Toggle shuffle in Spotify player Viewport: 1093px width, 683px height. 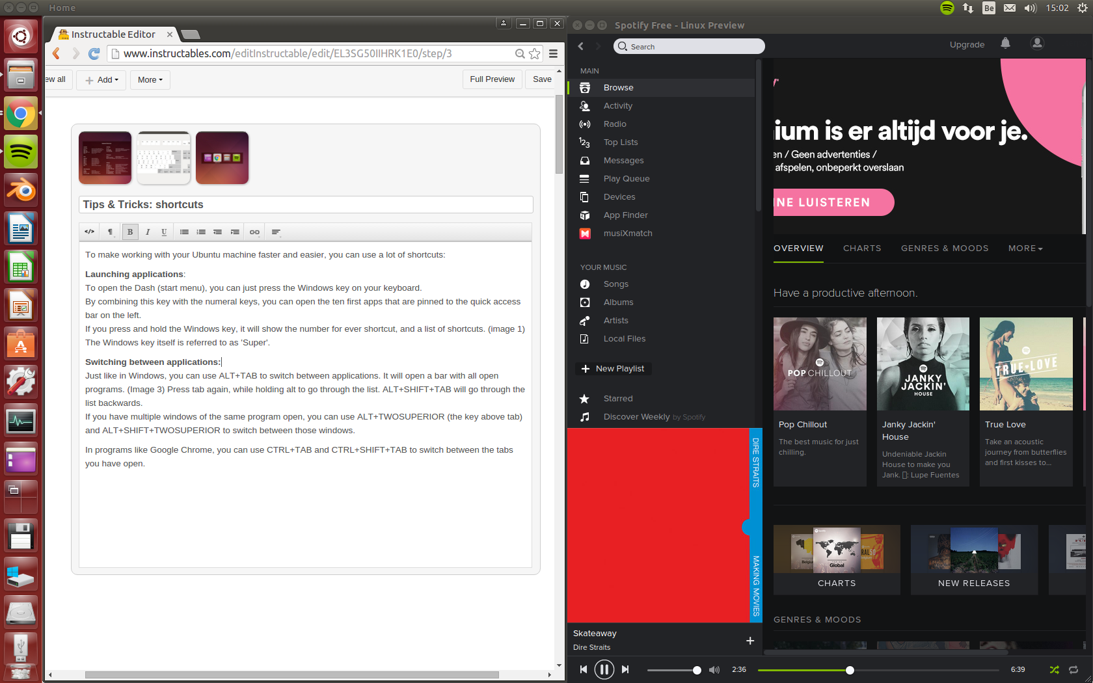(1054, 669)
